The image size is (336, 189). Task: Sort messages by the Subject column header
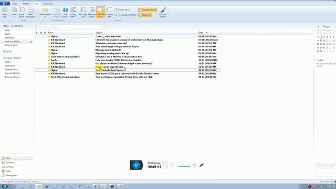pyautogui.click(x=99, y=33)
